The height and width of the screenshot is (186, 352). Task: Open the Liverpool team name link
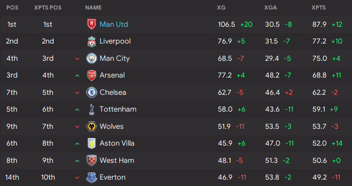pos(115,41)
